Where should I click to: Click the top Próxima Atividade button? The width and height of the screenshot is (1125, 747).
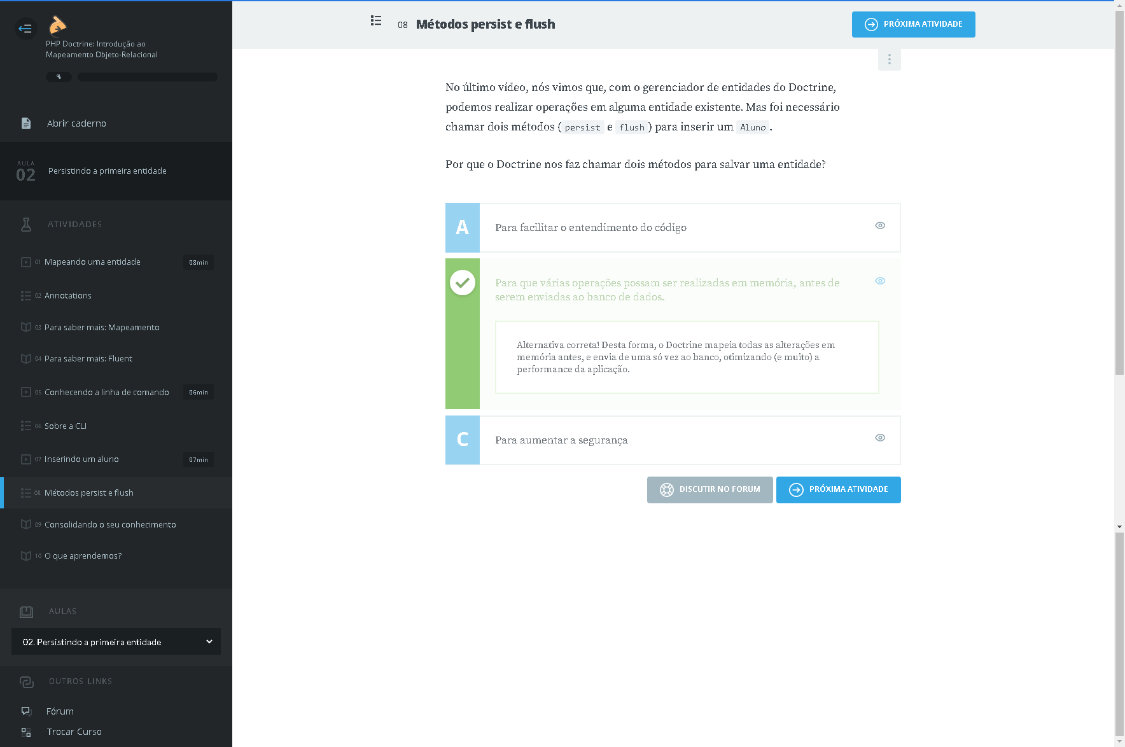pyautogui.click(x=913, y=25)
